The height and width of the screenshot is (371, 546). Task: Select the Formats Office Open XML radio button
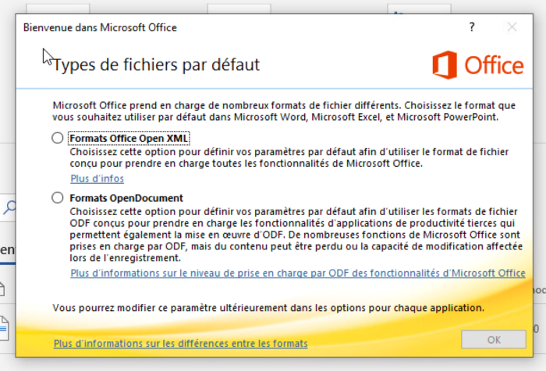coord(58,138)
